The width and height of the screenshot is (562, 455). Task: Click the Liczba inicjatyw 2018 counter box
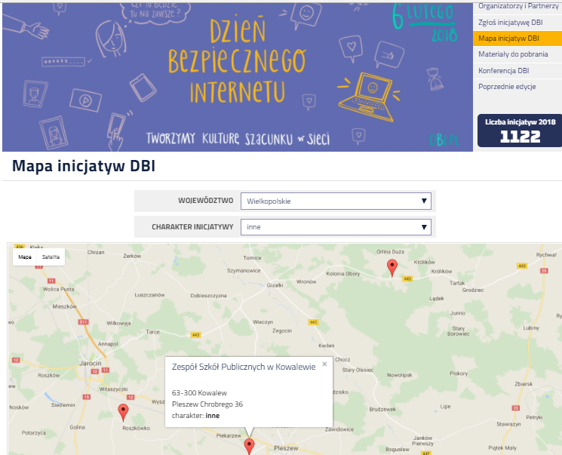click(520, 131)
